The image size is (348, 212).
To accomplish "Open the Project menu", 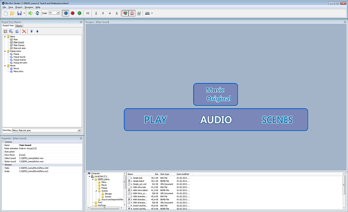I will (19, 7).
